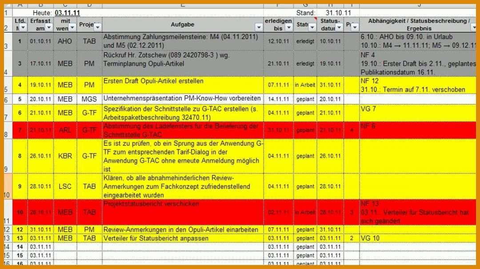Viewport: 480px width, 269px height.
Task: Open filter dropdown for Projekt column
Action: click(x=98, y=28)
